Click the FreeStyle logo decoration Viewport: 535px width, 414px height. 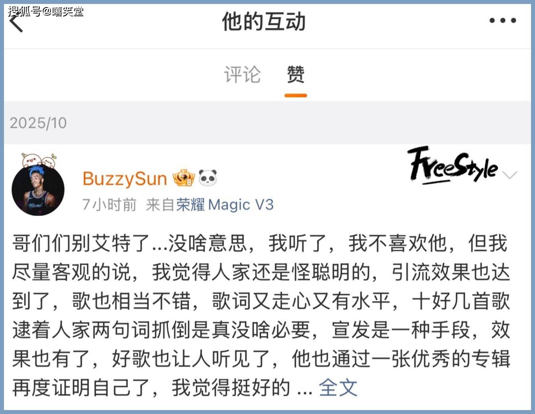tap(453, 165)
